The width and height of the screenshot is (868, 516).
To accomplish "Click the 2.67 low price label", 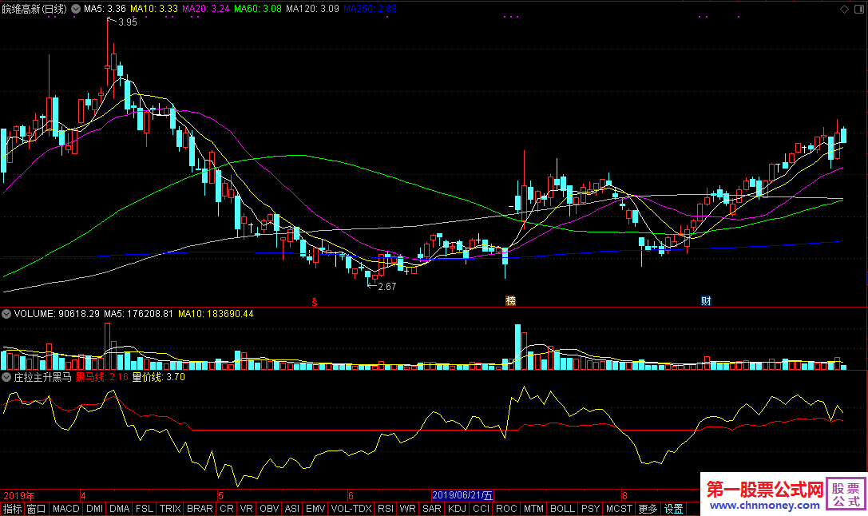I will pyautogui.click(x=387, y=286).
